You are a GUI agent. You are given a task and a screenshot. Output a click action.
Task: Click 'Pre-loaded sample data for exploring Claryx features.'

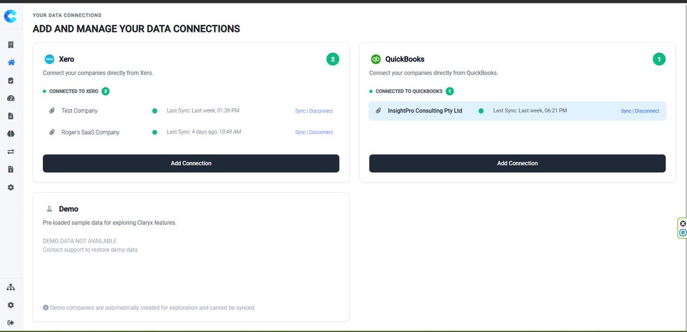click(x=109, y=222)
